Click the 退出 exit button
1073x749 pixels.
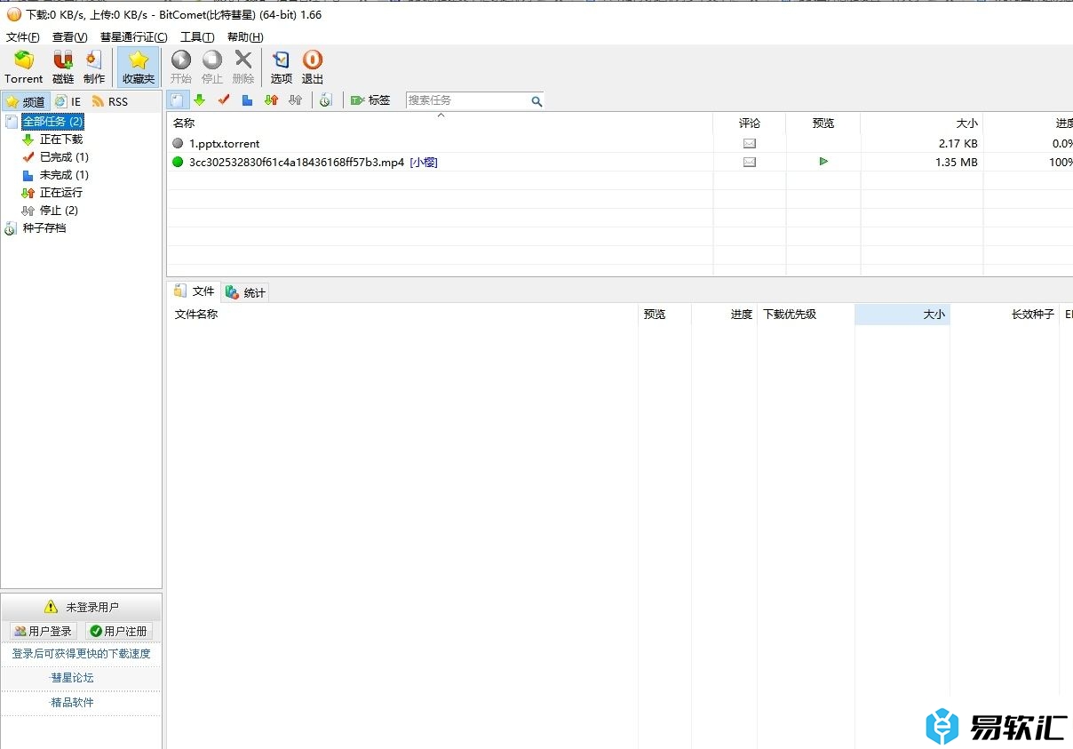pos(313,68)
